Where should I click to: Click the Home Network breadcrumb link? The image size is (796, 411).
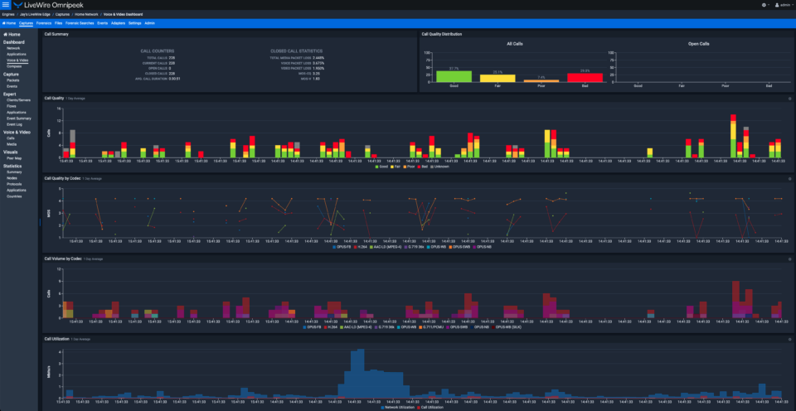coord(85,15)
